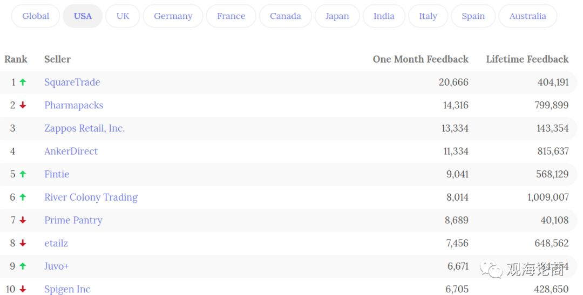583x295 pixels.
Task: Open River Colony Trading link
Action: (x=91, y=197)
